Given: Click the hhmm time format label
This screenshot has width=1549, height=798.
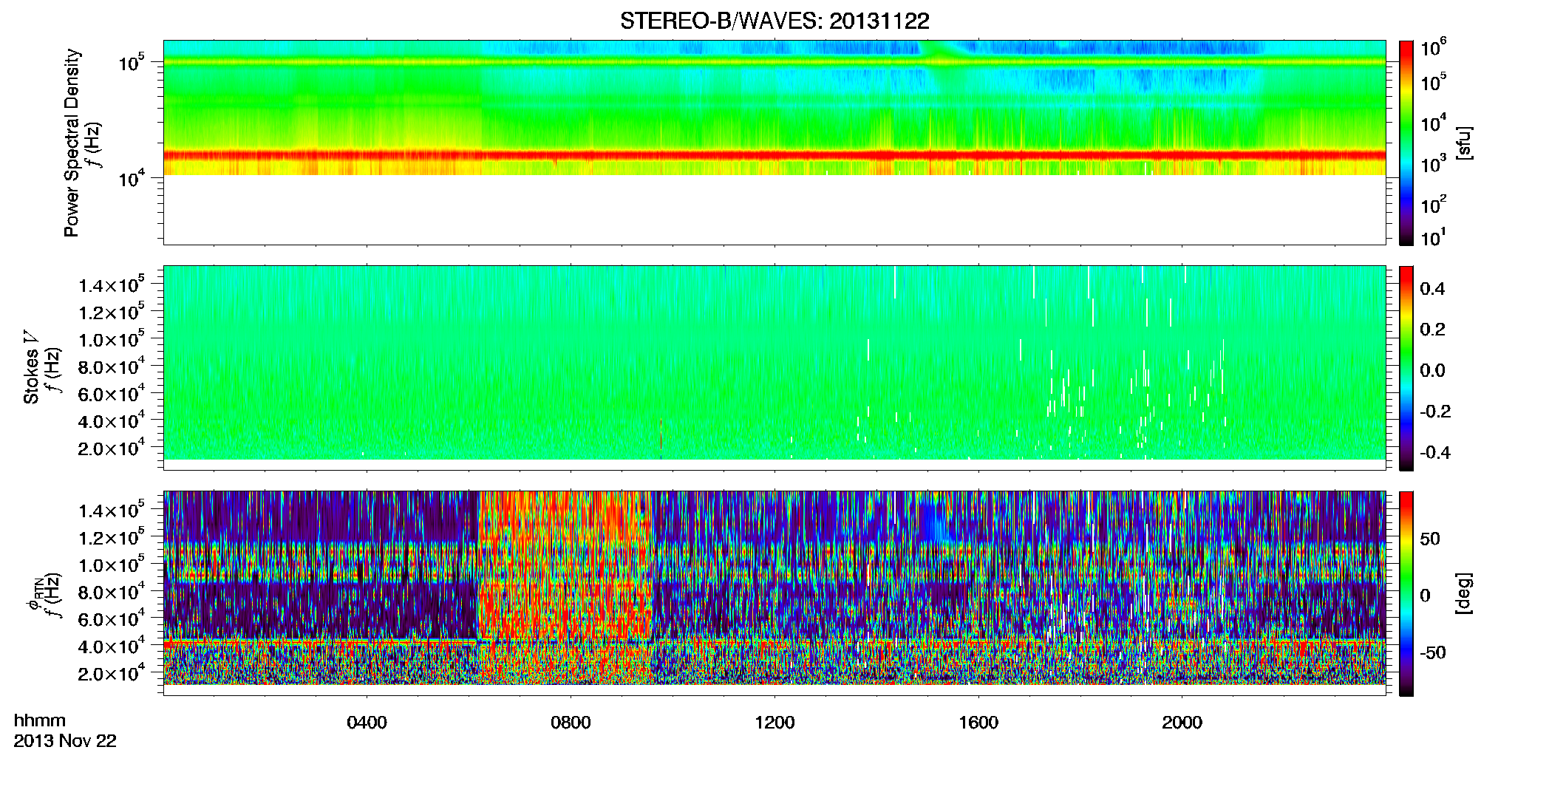Looking at the screenshot, I should (x=40, y=720).
